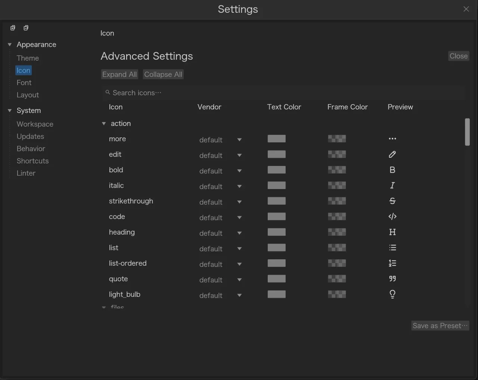Click the Search icons input field
The height and width of the screenshot is (380, 478).
[283, 93]
